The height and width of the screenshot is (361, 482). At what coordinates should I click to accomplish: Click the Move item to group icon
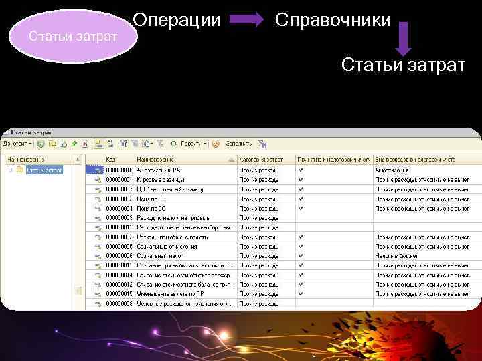[x=110, y=143]
